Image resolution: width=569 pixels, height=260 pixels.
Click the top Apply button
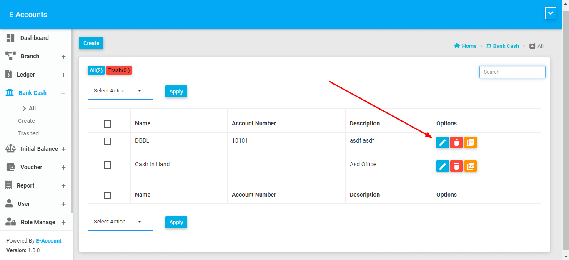point(176,92)
